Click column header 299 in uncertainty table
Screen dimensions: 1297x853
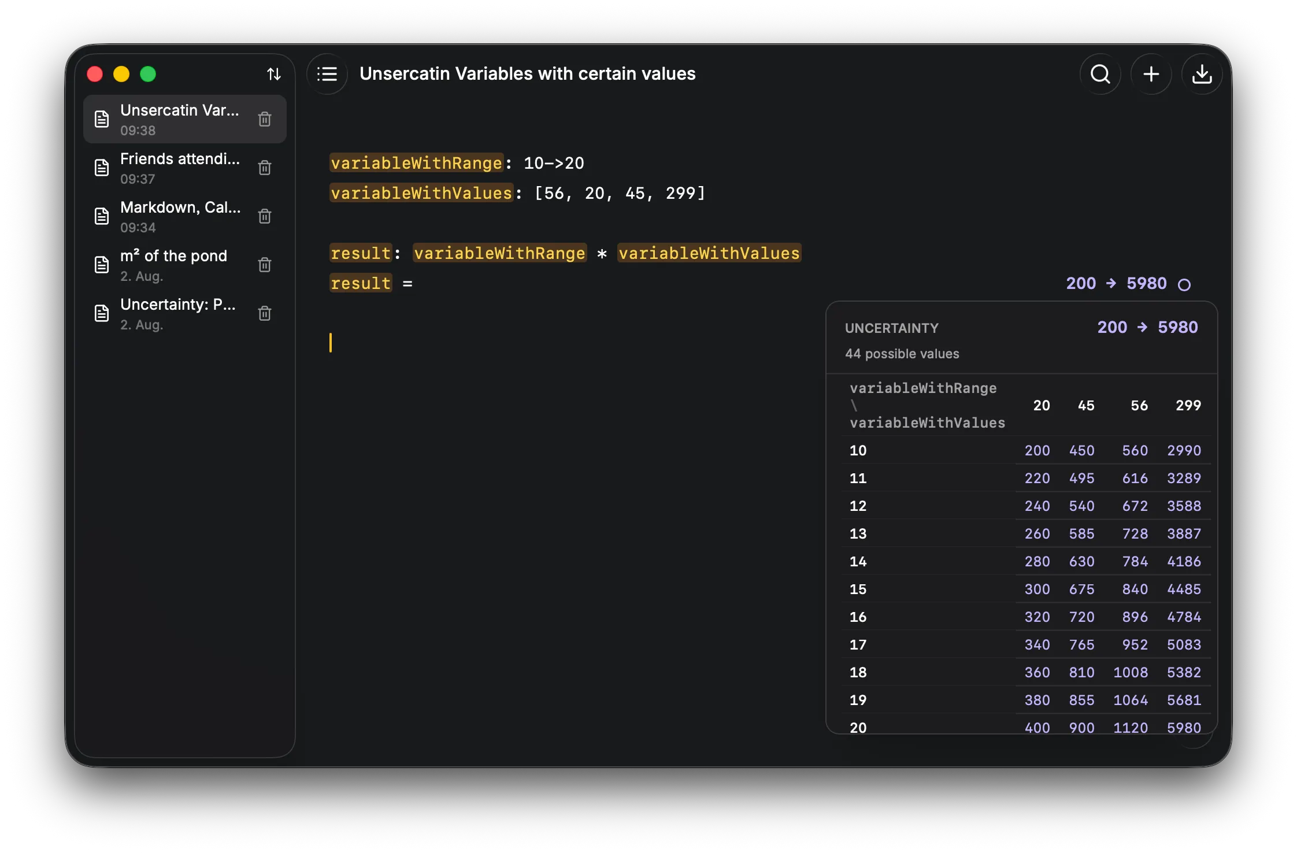pos(1188,406)
